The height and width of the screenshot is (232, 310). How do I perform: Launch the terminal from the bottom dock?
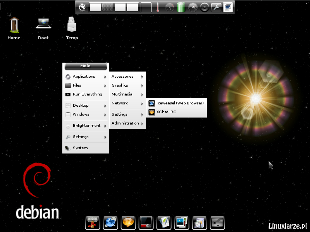click(217, 222)
